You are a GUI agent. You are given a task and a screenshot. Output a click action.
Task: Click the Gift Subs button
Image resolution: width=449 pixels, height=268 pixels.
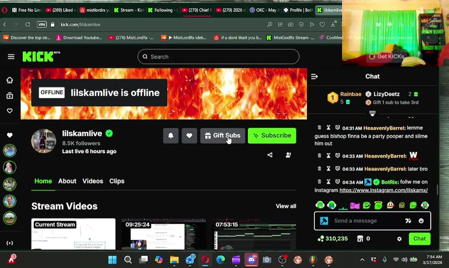[223, 135]
